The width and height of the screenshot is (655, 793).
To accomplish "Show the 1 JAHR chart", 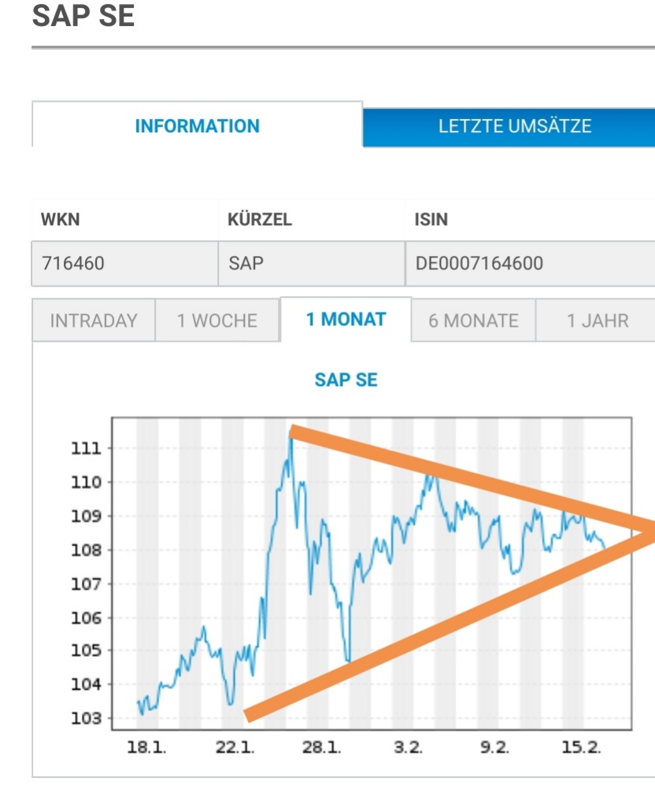I will tap(596, 321).
